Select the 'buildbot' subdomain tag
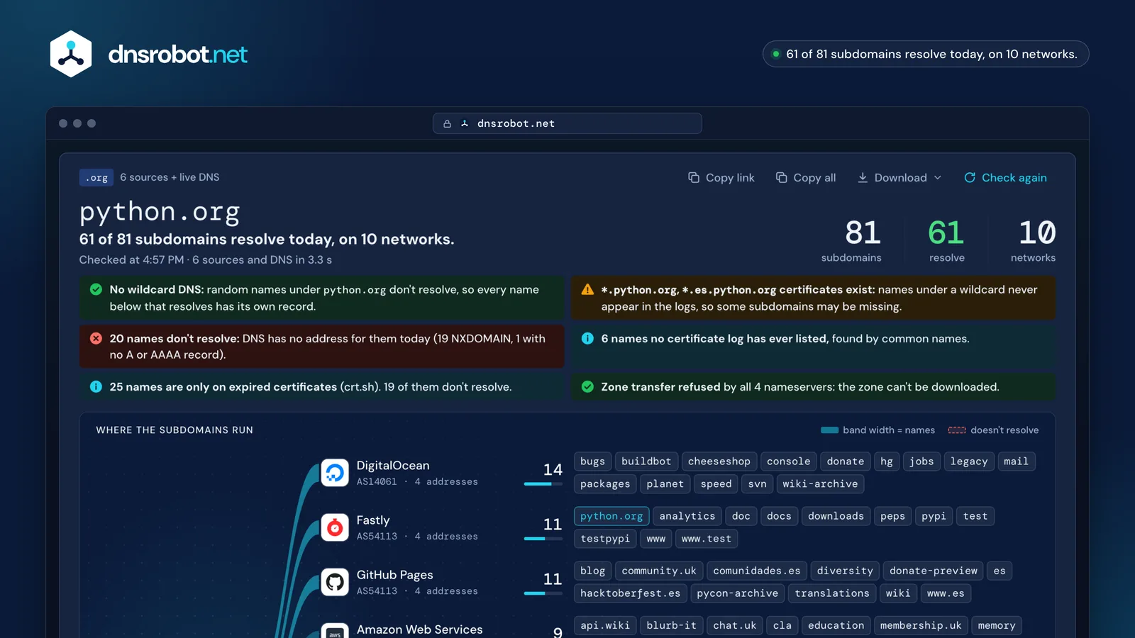The image size is (1135, 638). coord(646,461)
